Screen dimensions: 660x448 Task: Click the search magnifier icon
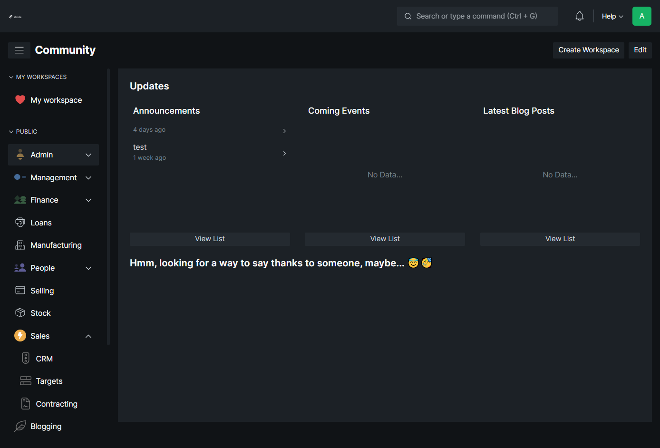[408, 16]
